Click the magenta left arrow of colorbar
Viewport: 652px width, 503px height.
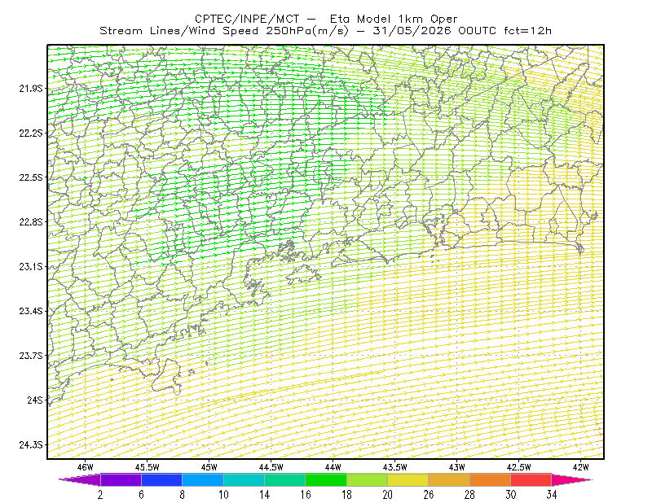click(x=80, y=479)
